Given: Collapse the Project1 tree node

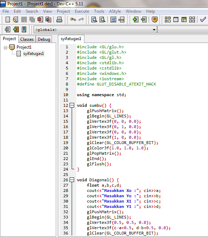Looking at the screenshot, I should 5,48.
